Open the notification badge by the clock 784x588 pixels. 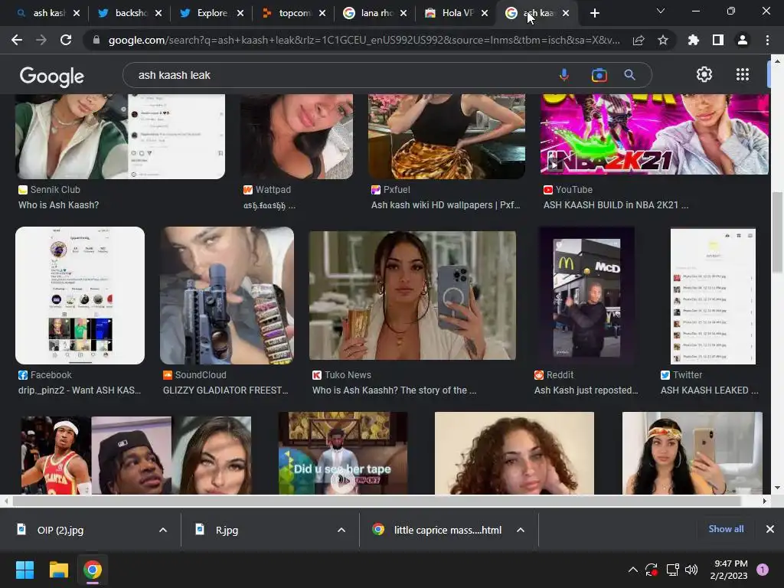[763, 569]
